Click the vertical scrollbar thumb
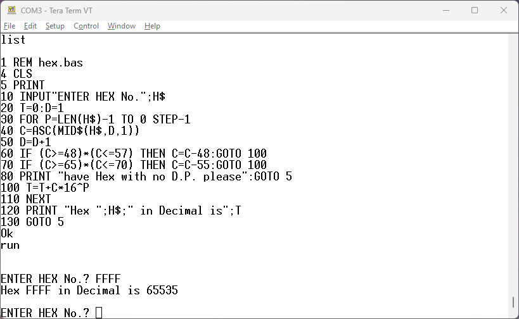This screenshot has height=319, width=519. point(513,302)
